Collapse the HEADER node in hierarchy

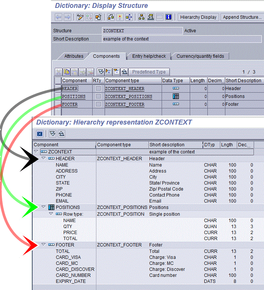(43, 158)
